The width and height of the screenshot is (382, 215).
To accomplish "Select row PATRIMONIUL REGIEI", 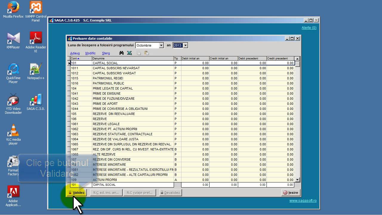I will click(x=181, y=78).
